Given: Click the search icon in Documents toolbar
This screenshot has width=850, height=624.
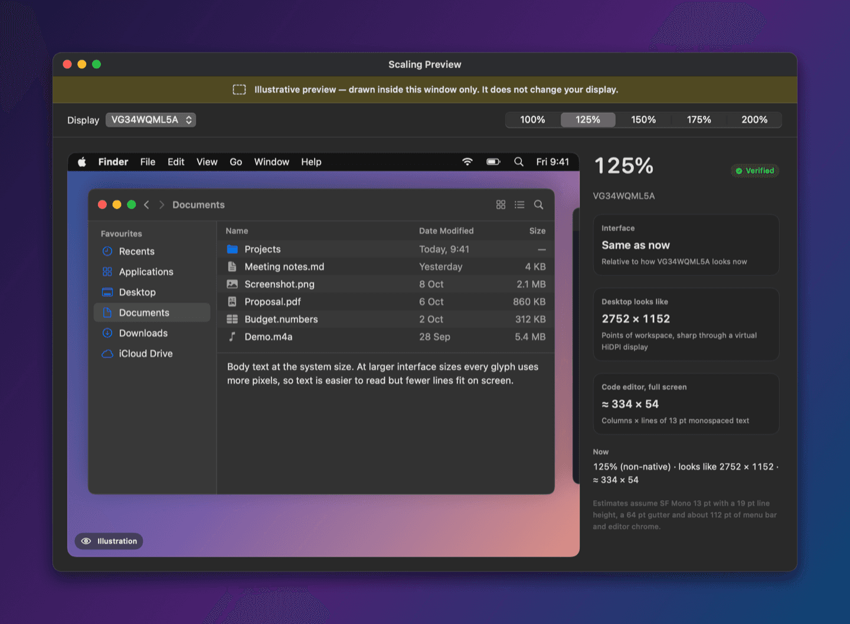Looking at the screenshot, I should click(x=539, y=205).
